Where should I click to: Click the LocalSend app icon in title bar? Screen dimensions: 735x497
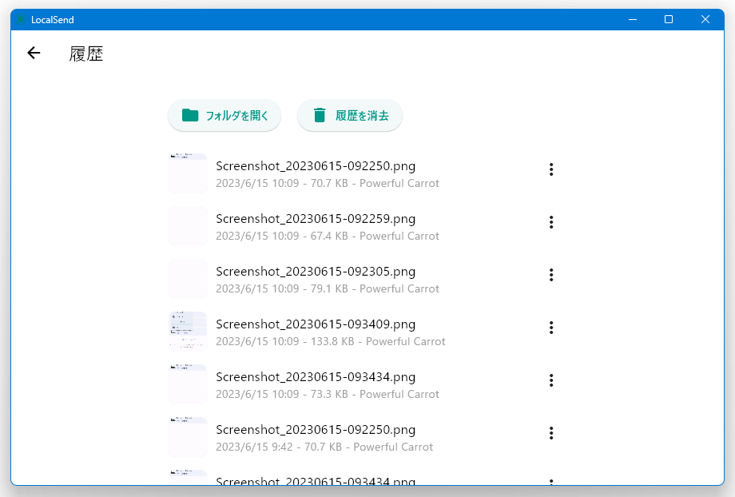point(21,20)
